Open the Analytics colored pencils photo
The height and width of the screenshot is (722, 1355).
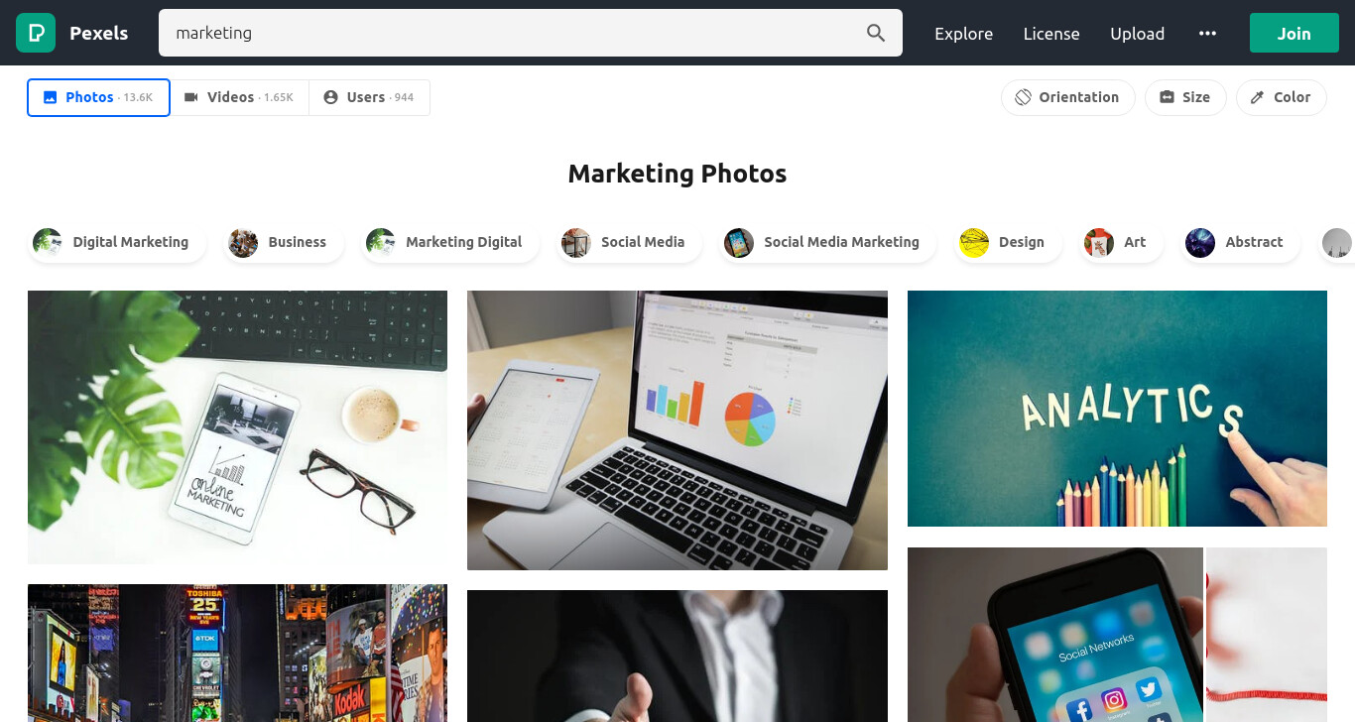[1117, 409]
